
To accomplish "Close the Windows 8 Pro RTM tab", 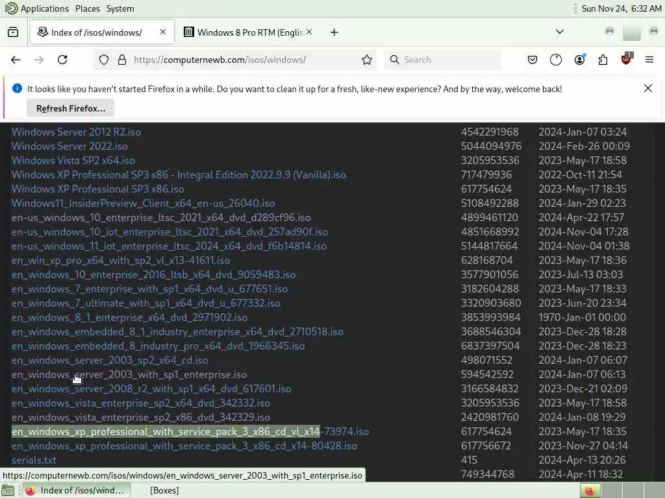I will point(309,32).
